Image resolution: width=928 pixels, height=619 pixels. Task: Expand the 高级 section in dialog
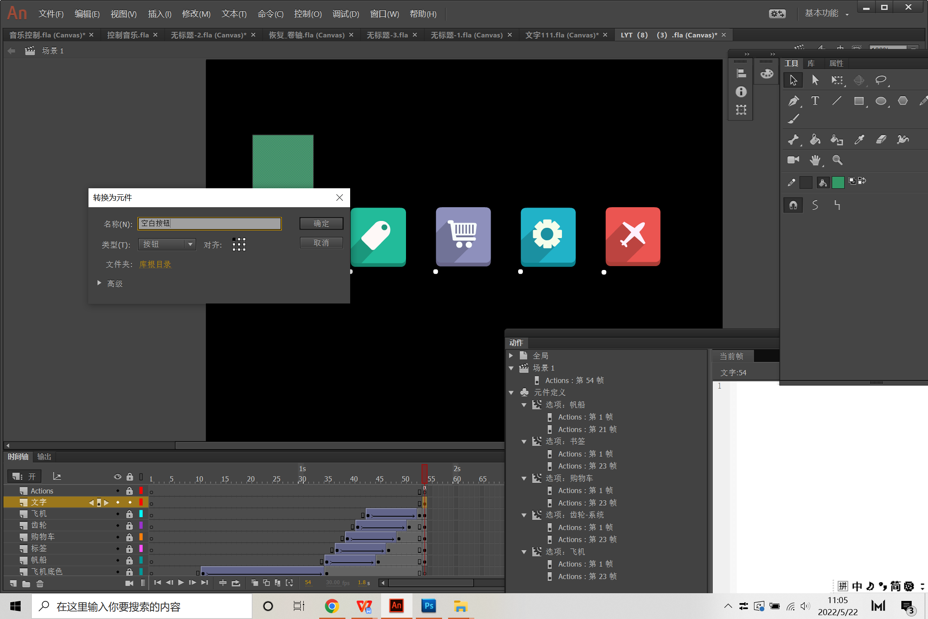click(100, 283)
